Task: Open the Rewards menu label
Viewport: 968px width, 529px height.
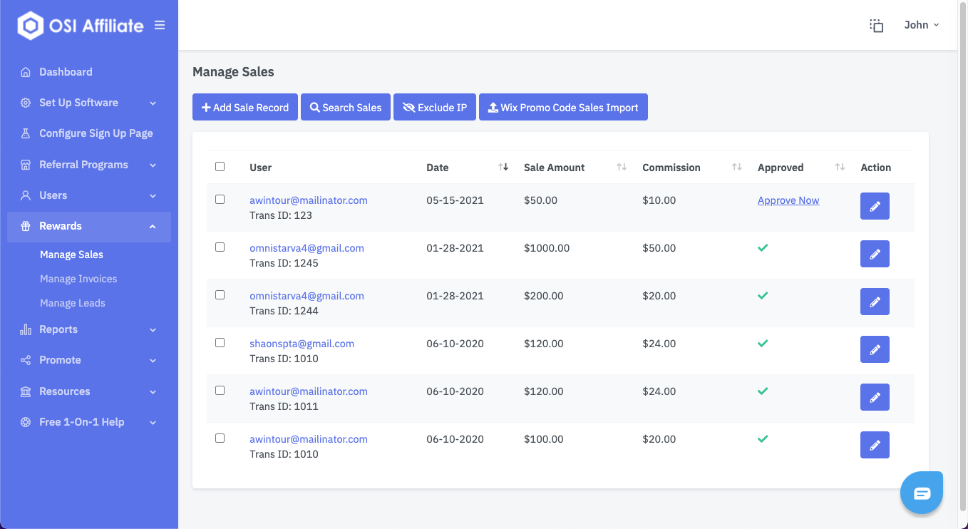Action: click(61, 226)
